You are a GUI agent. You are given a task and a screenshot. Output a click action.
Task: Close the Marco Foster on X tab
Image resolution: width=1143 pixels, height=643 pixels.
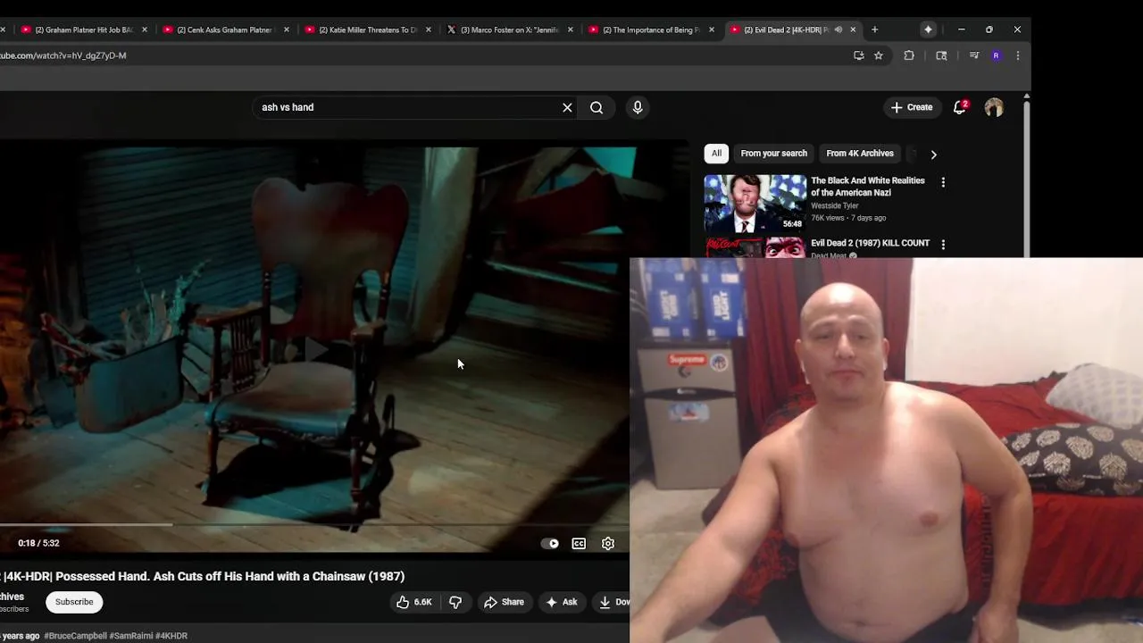571,29
